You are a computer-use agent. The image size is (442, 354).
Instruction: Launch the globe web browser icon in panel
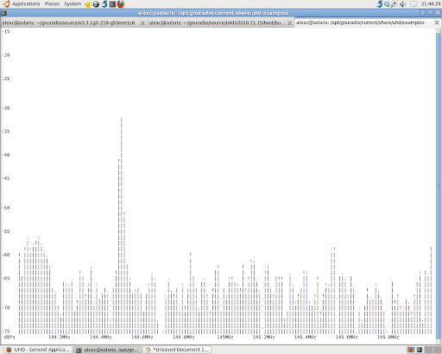96,4
